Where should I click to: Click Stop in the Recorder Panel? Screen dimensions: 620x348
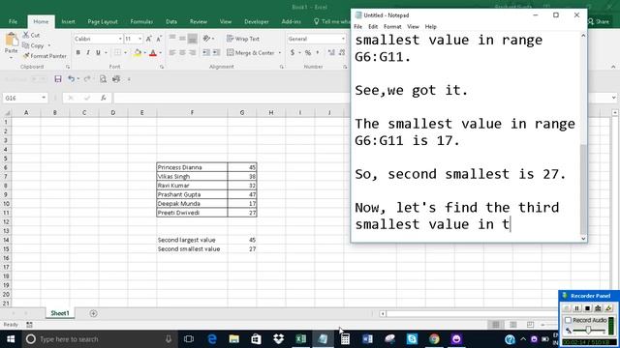click(x=587, y=308)
